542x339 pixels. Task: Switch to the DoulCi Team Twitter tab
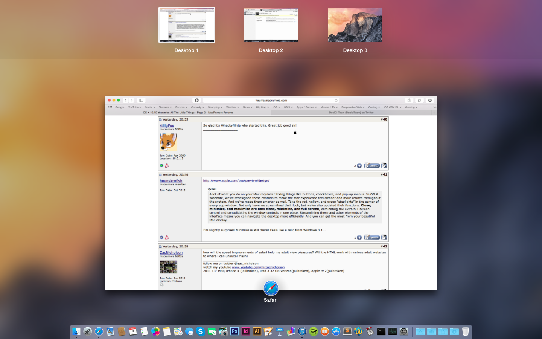click(x=351, y=113)
